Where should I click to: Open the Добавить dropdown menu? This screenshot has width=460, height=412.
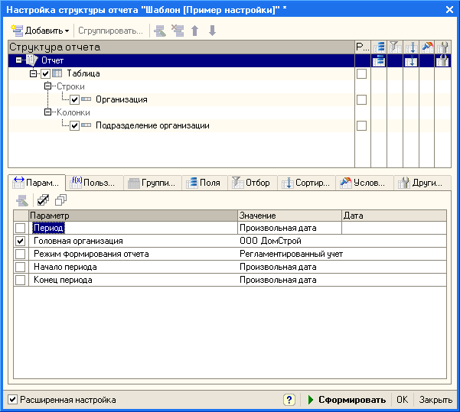41,31
